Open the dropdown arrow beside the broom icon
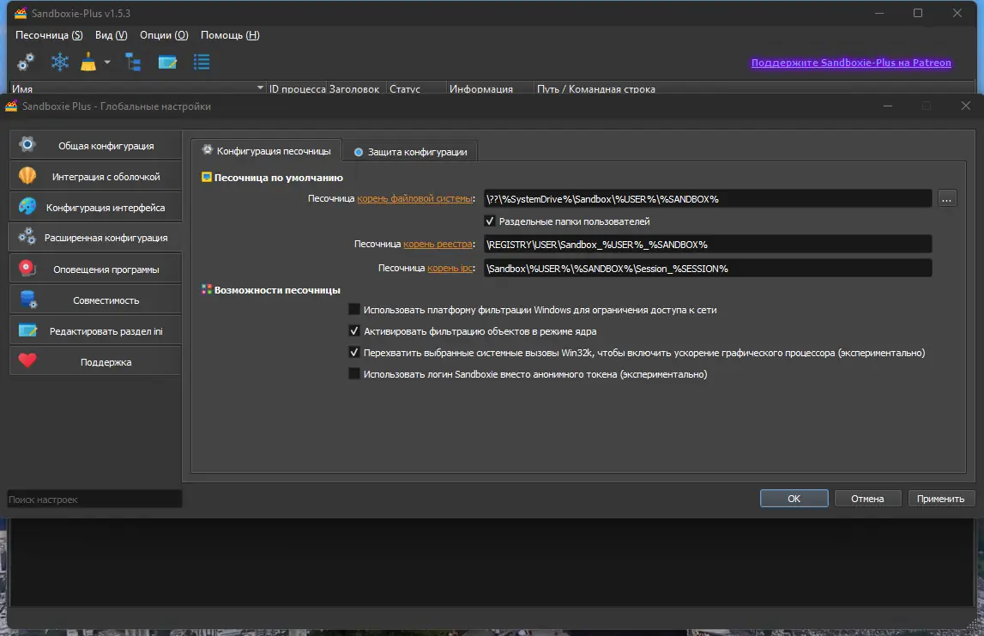The width and height of the screenshot is (984, 636). click(107, 62)
